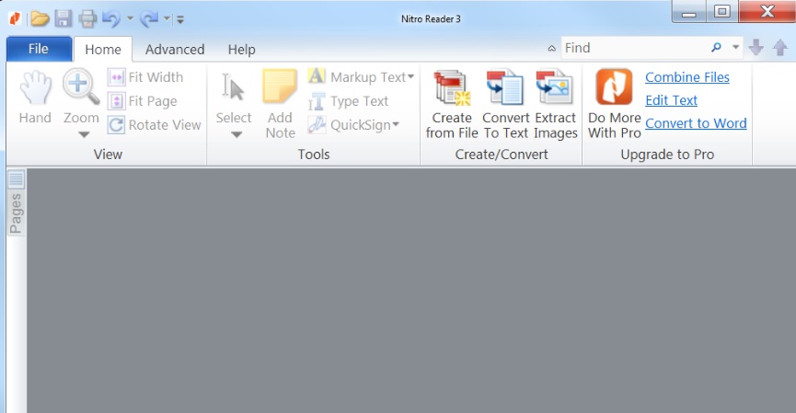The image size is (796, 413).
Task: Click Fit Page view option
Action: [143, 101]
